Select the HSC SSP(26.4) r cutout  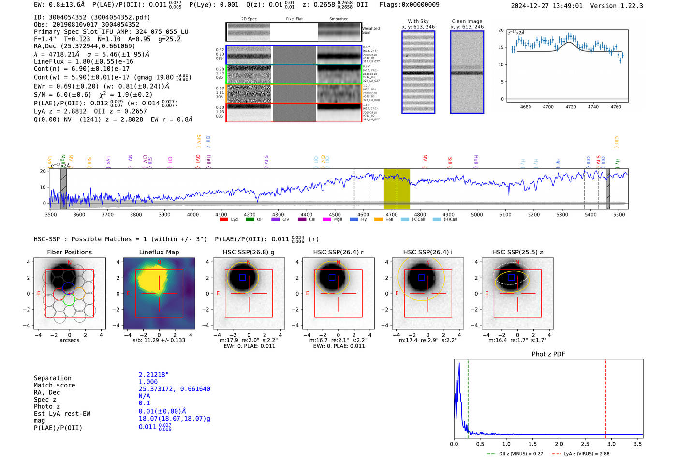tap(338, 293)
